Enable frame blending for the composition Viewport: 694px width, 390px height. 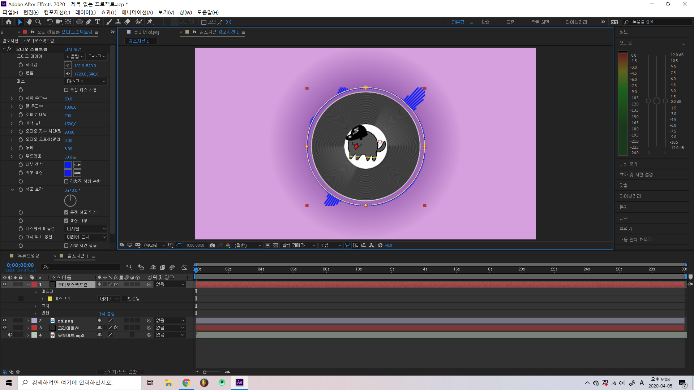point(163,267)
